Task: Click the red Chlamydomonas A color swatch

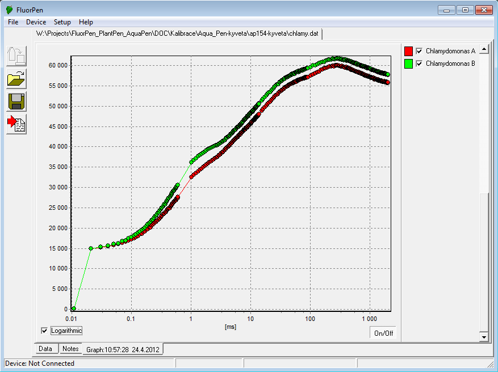Action: [408, 51]
